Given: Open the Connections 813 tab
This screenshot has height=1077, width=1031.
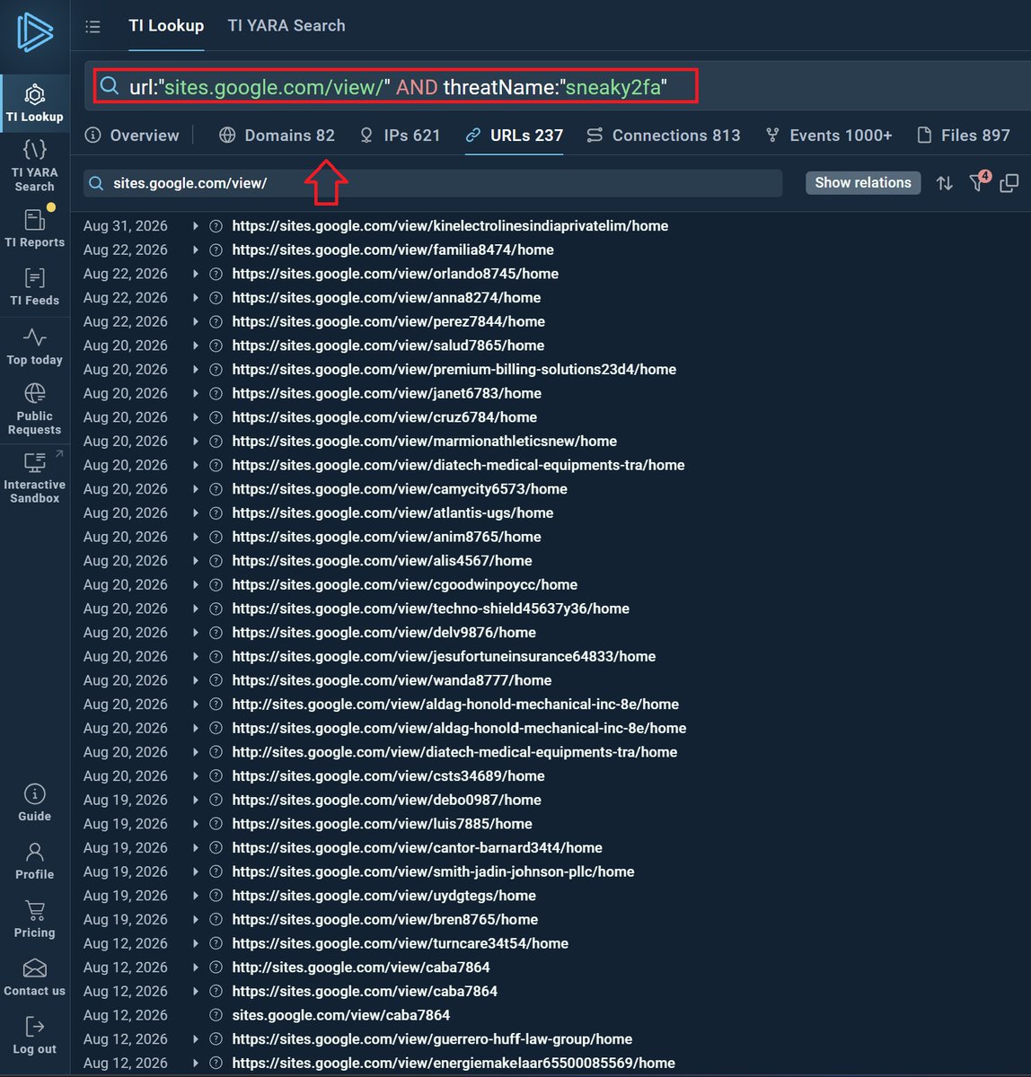Looking at the screenshot, I should coord(664,136).
